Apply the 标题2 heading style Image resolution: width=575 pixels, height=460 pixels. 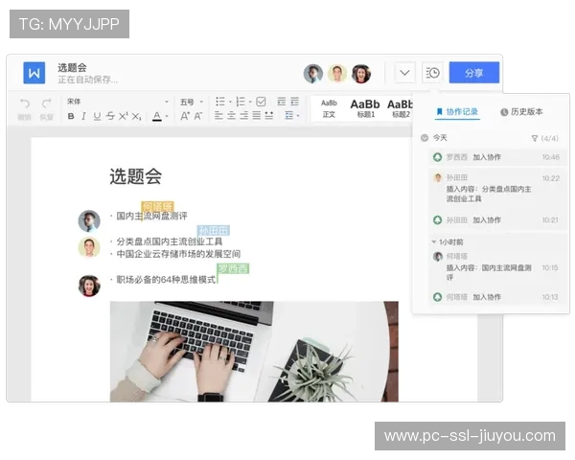400,108
